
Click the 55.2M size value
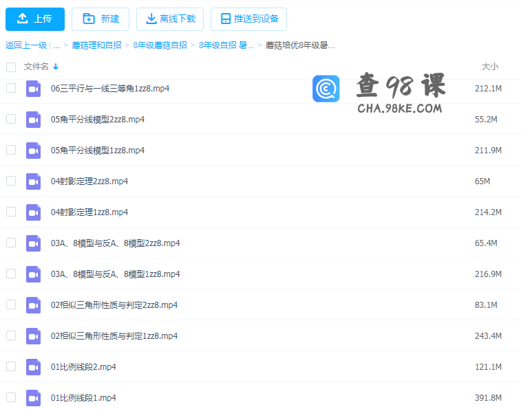click(486, 120)
